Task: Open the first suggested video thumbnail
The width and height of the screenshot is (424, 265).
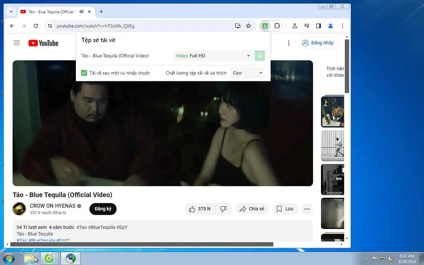Action: coord(333,112)
